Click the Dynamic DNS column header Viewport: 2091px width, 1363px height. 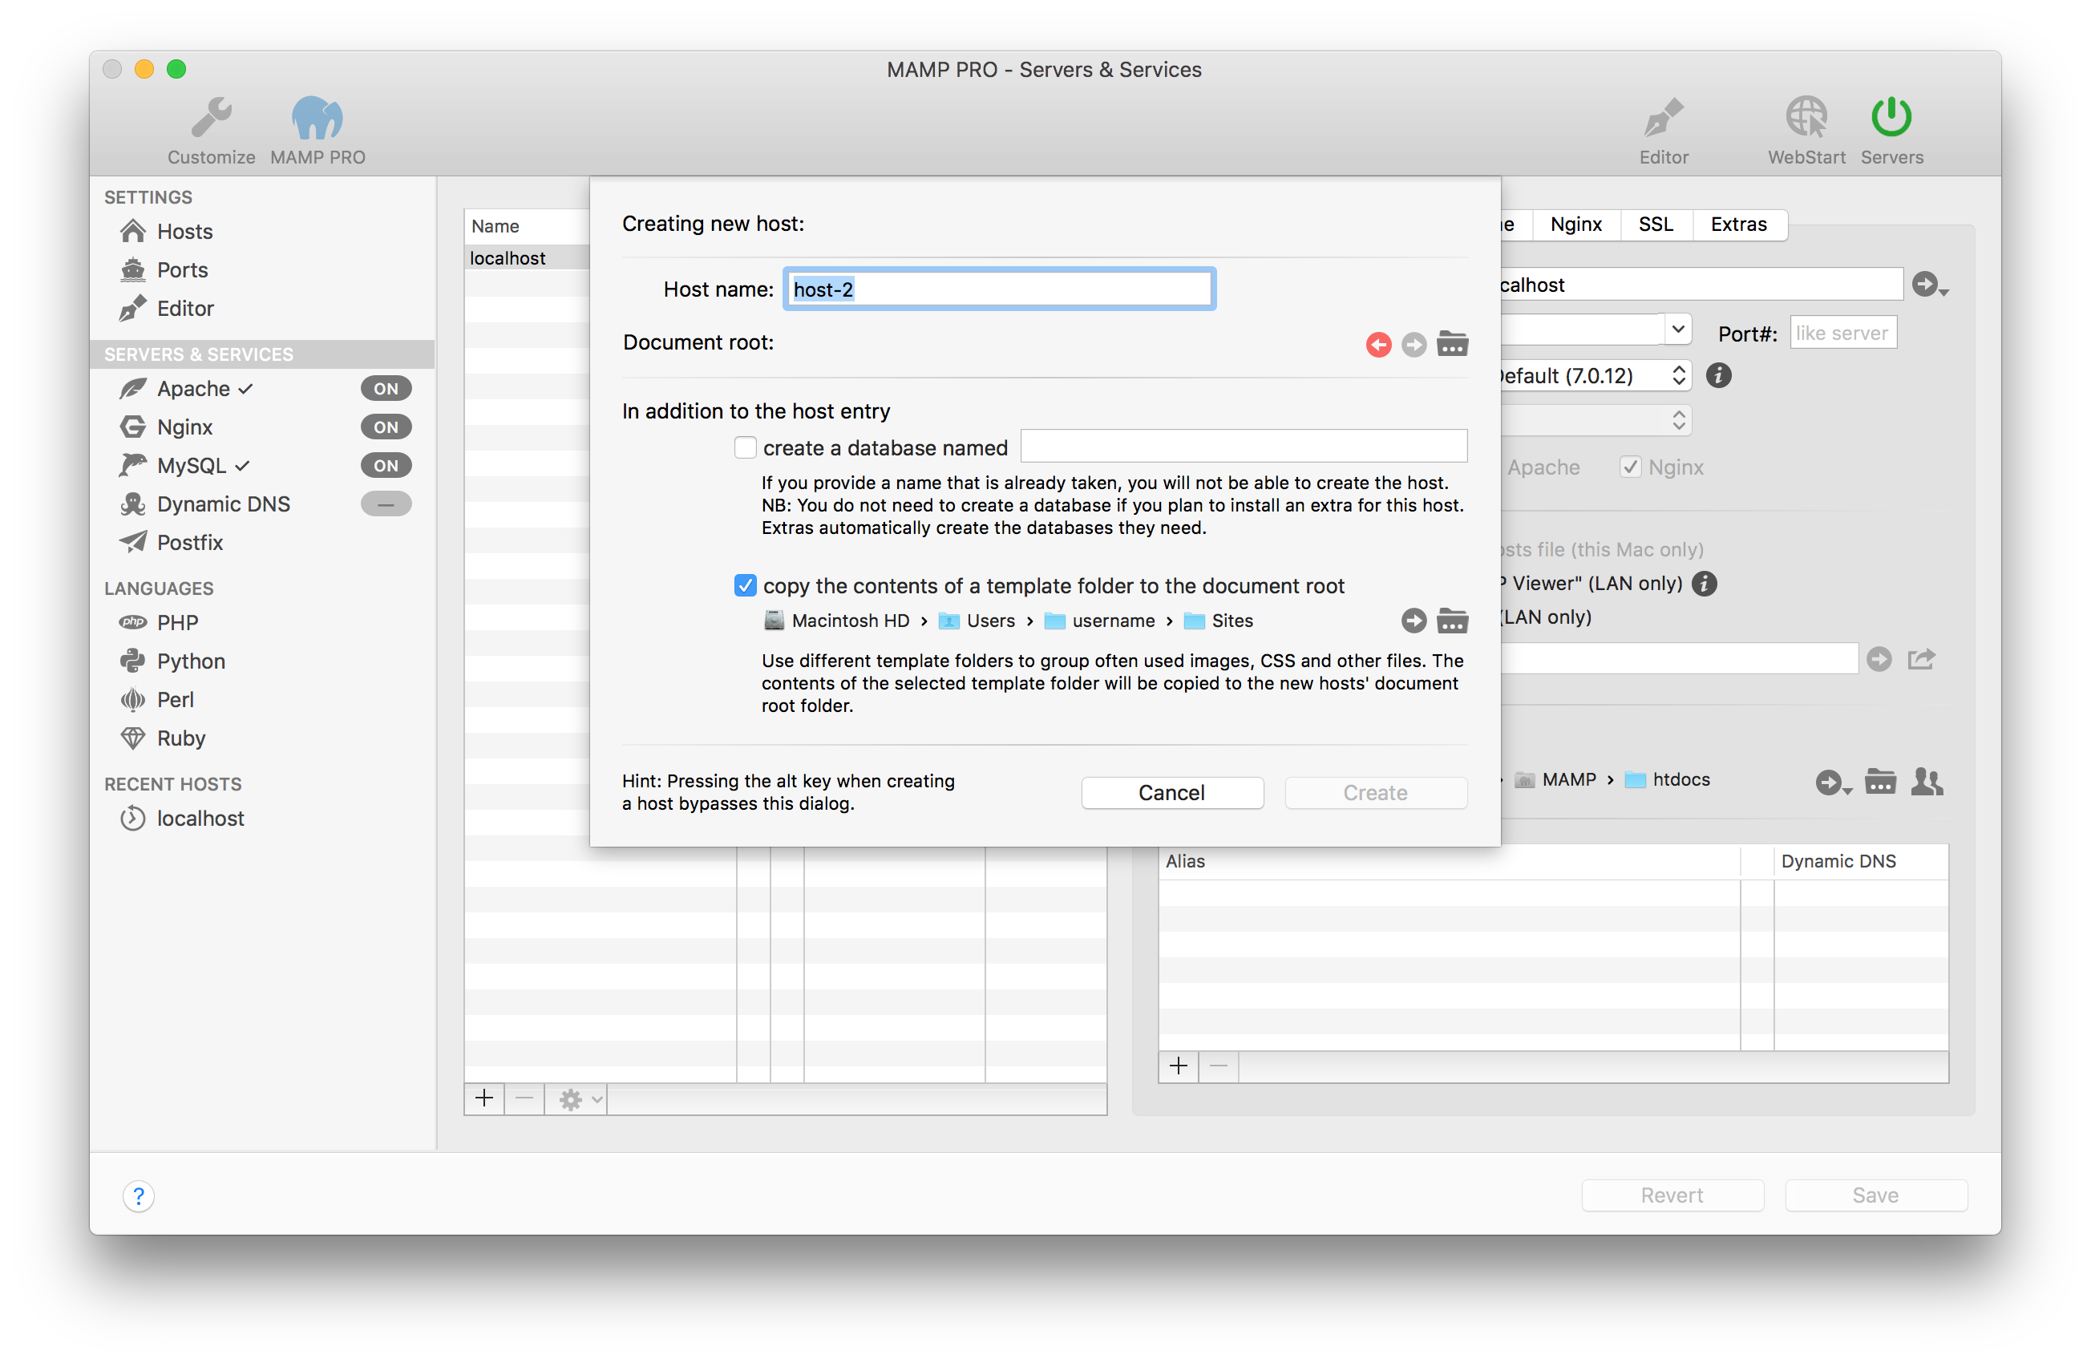(1860, 862)
